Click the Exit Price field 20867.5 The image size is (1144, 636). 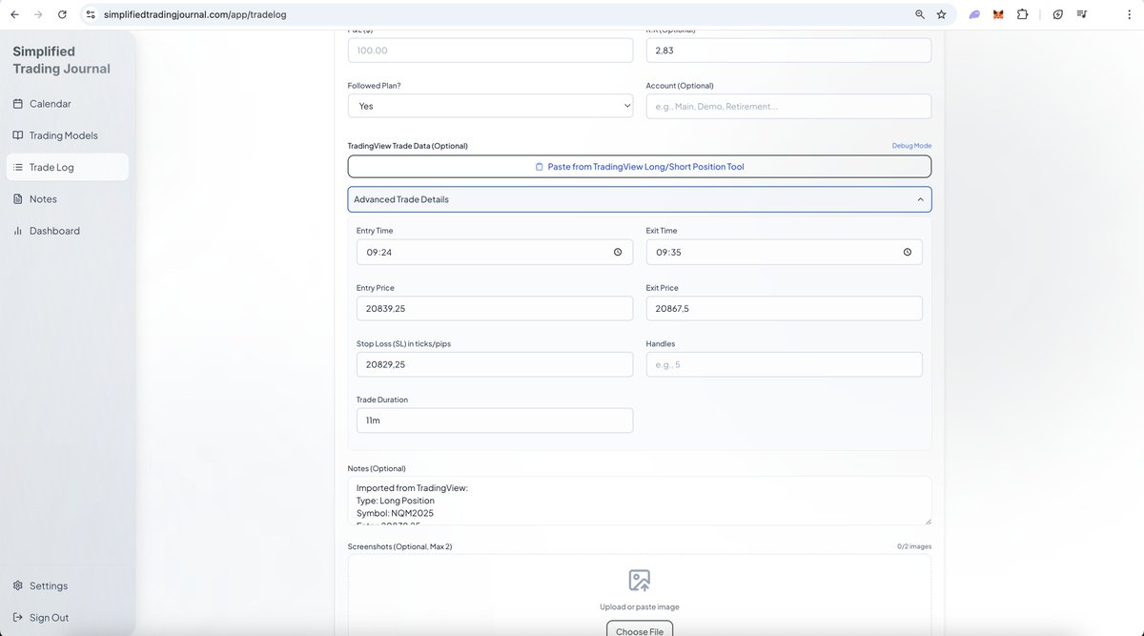(x=784, y=308)
